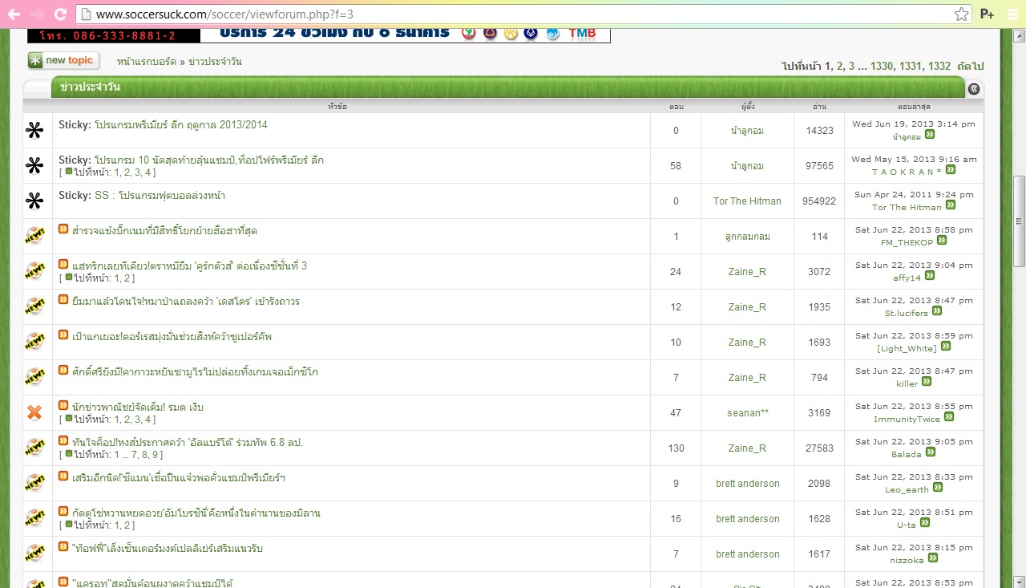Go to last post by T A O K R A N icon

click(951, 170)
